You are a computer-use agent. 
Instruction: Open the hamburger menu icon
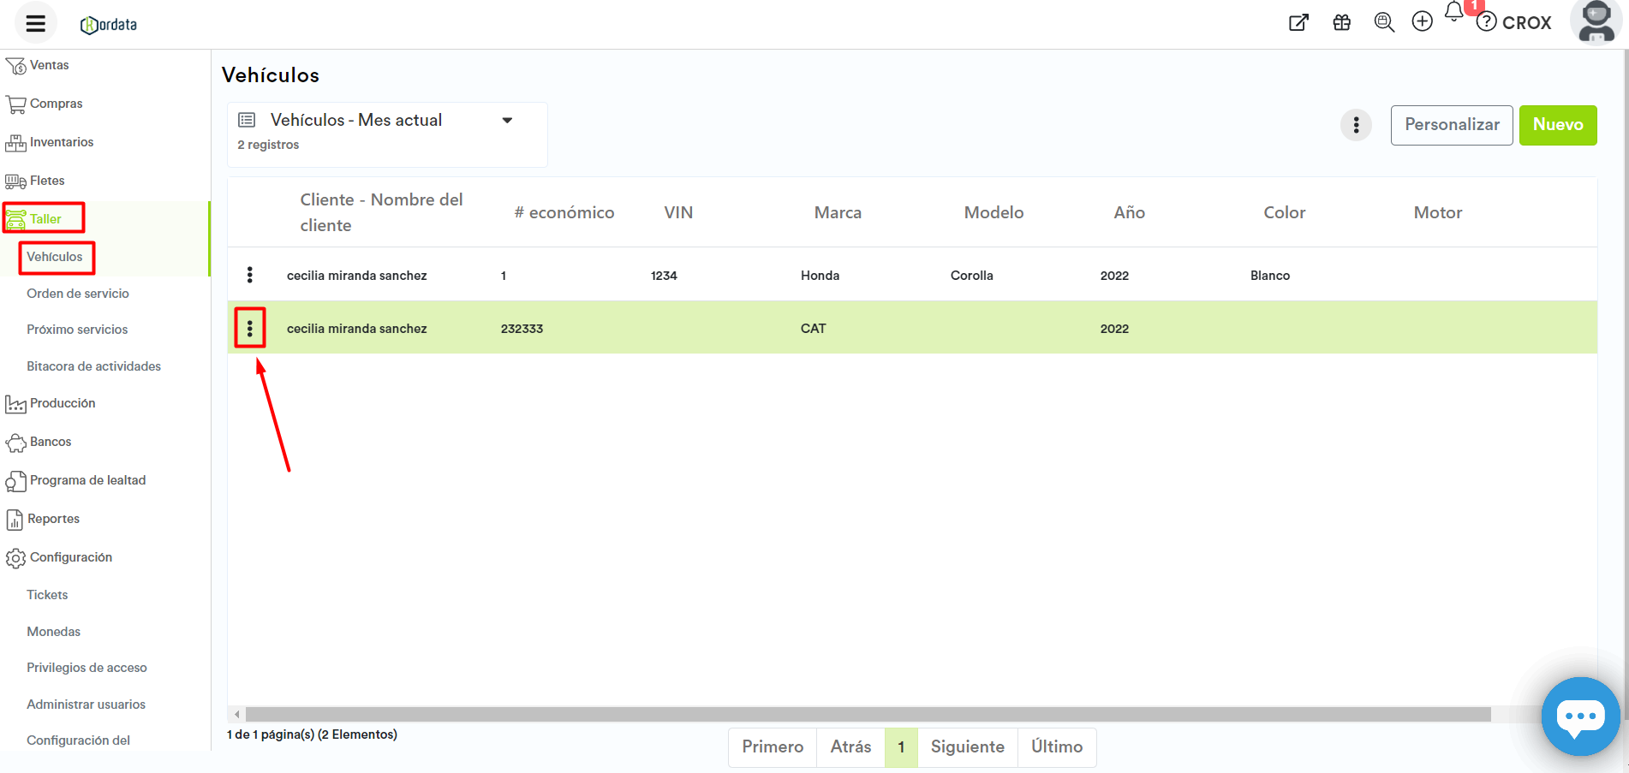[x=35, y=23]
